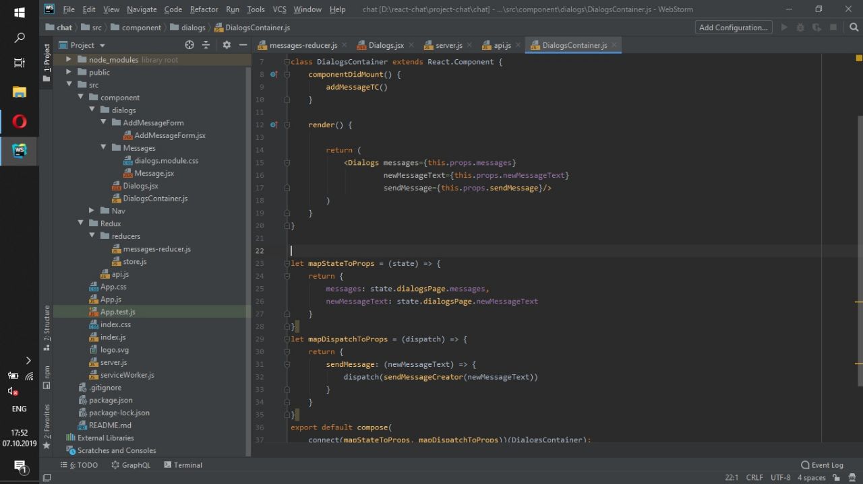This screenshot has height=484, width=863.
Task: Launch Opera from the Windows taskbar
Action: pos(20,122)
